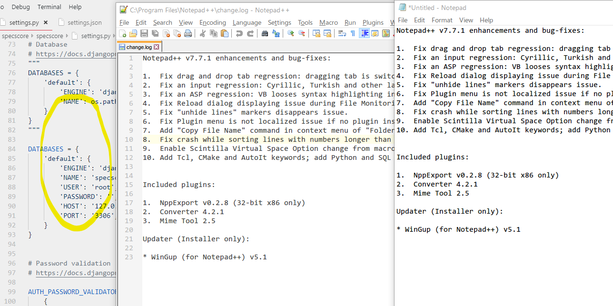This screenshot has width=613, height=306.
Task: Open the Search menu in Notepad++
Action: point(162,22)
